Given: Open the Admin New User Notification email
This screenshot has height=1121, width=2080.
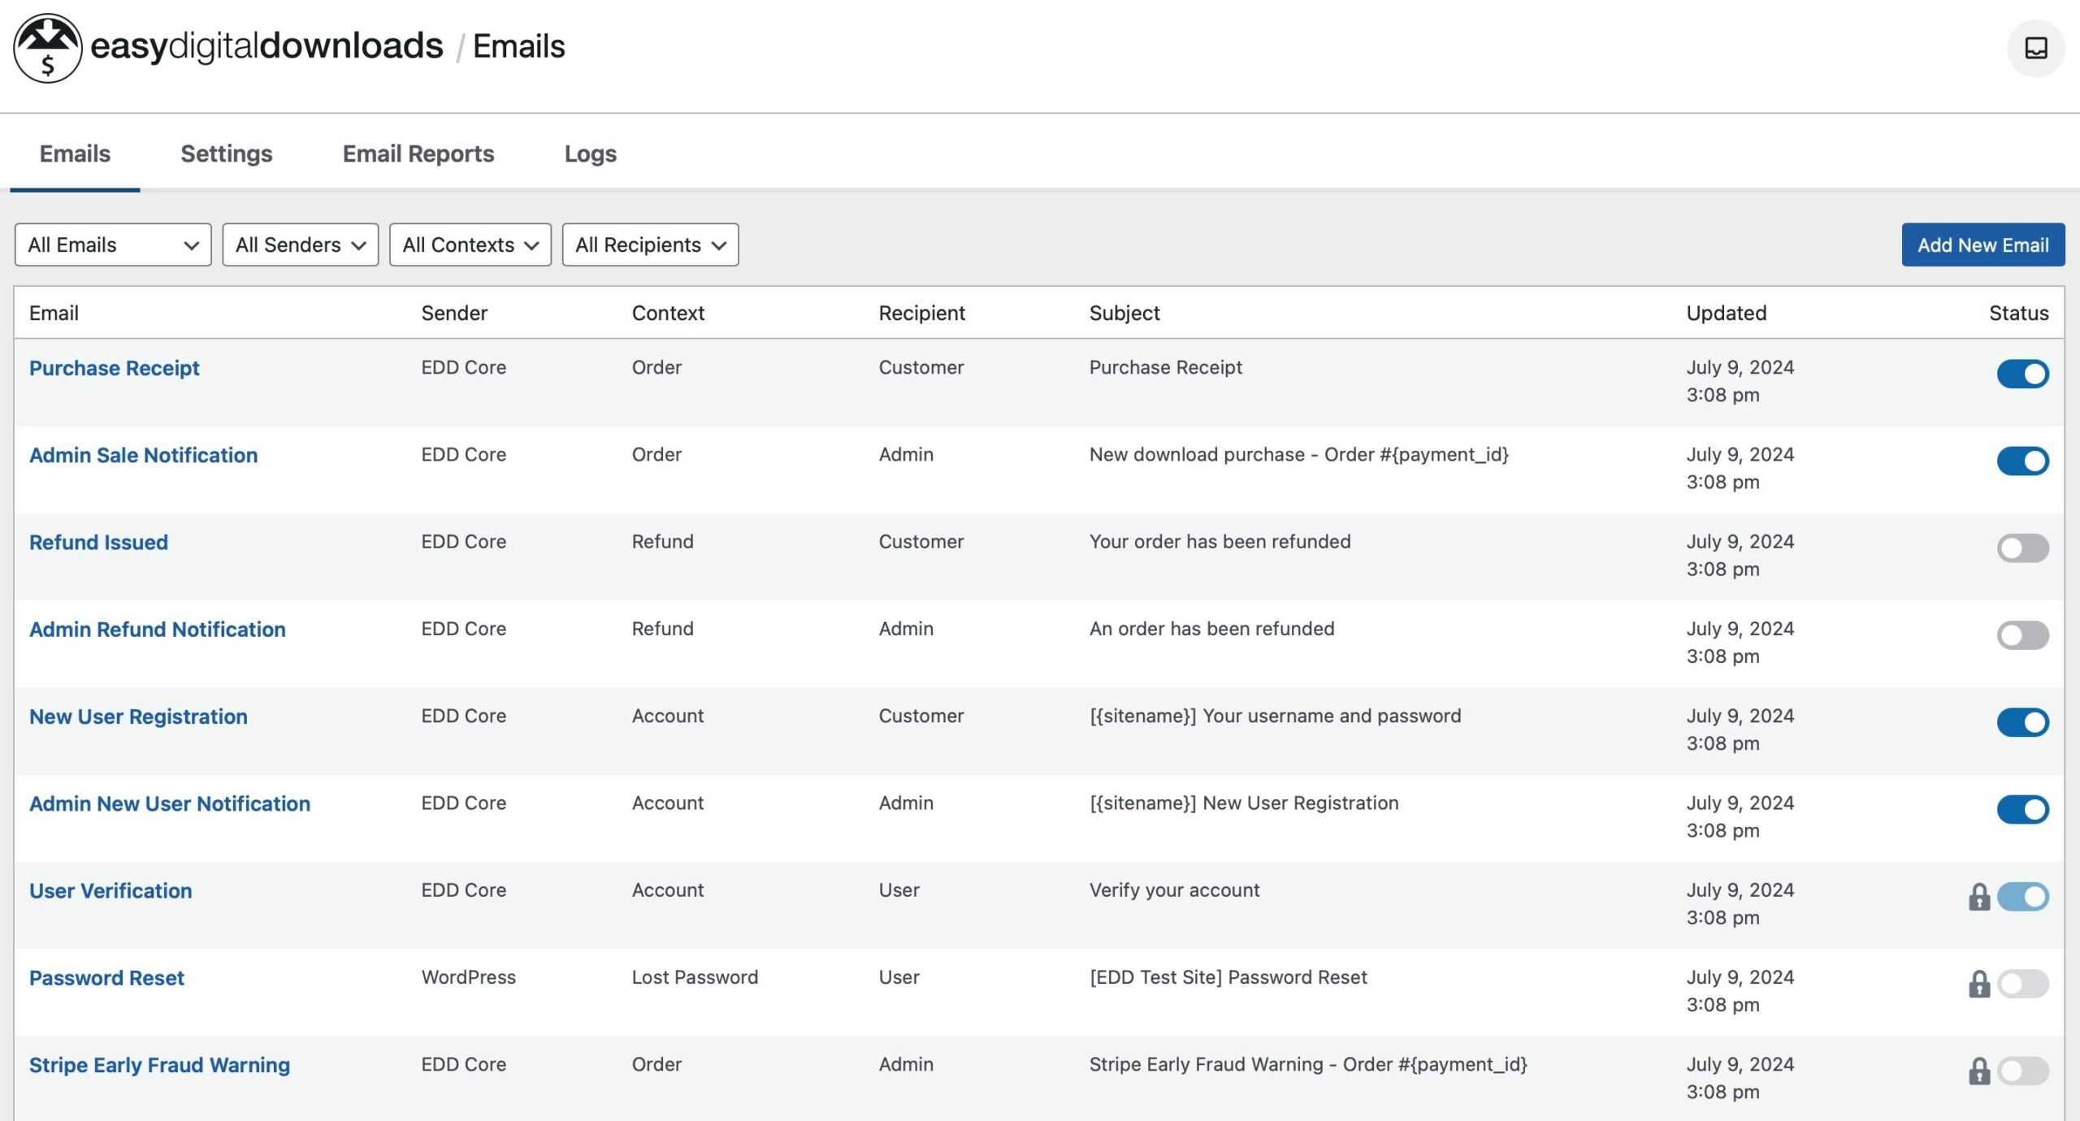Looking at the screenshot, I should 169,803.
